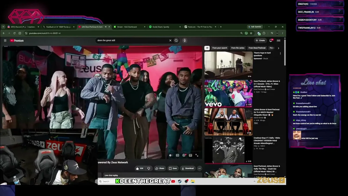Open the player settings gear
Screen dimensions: 348x196
click(x=184, y=155)
